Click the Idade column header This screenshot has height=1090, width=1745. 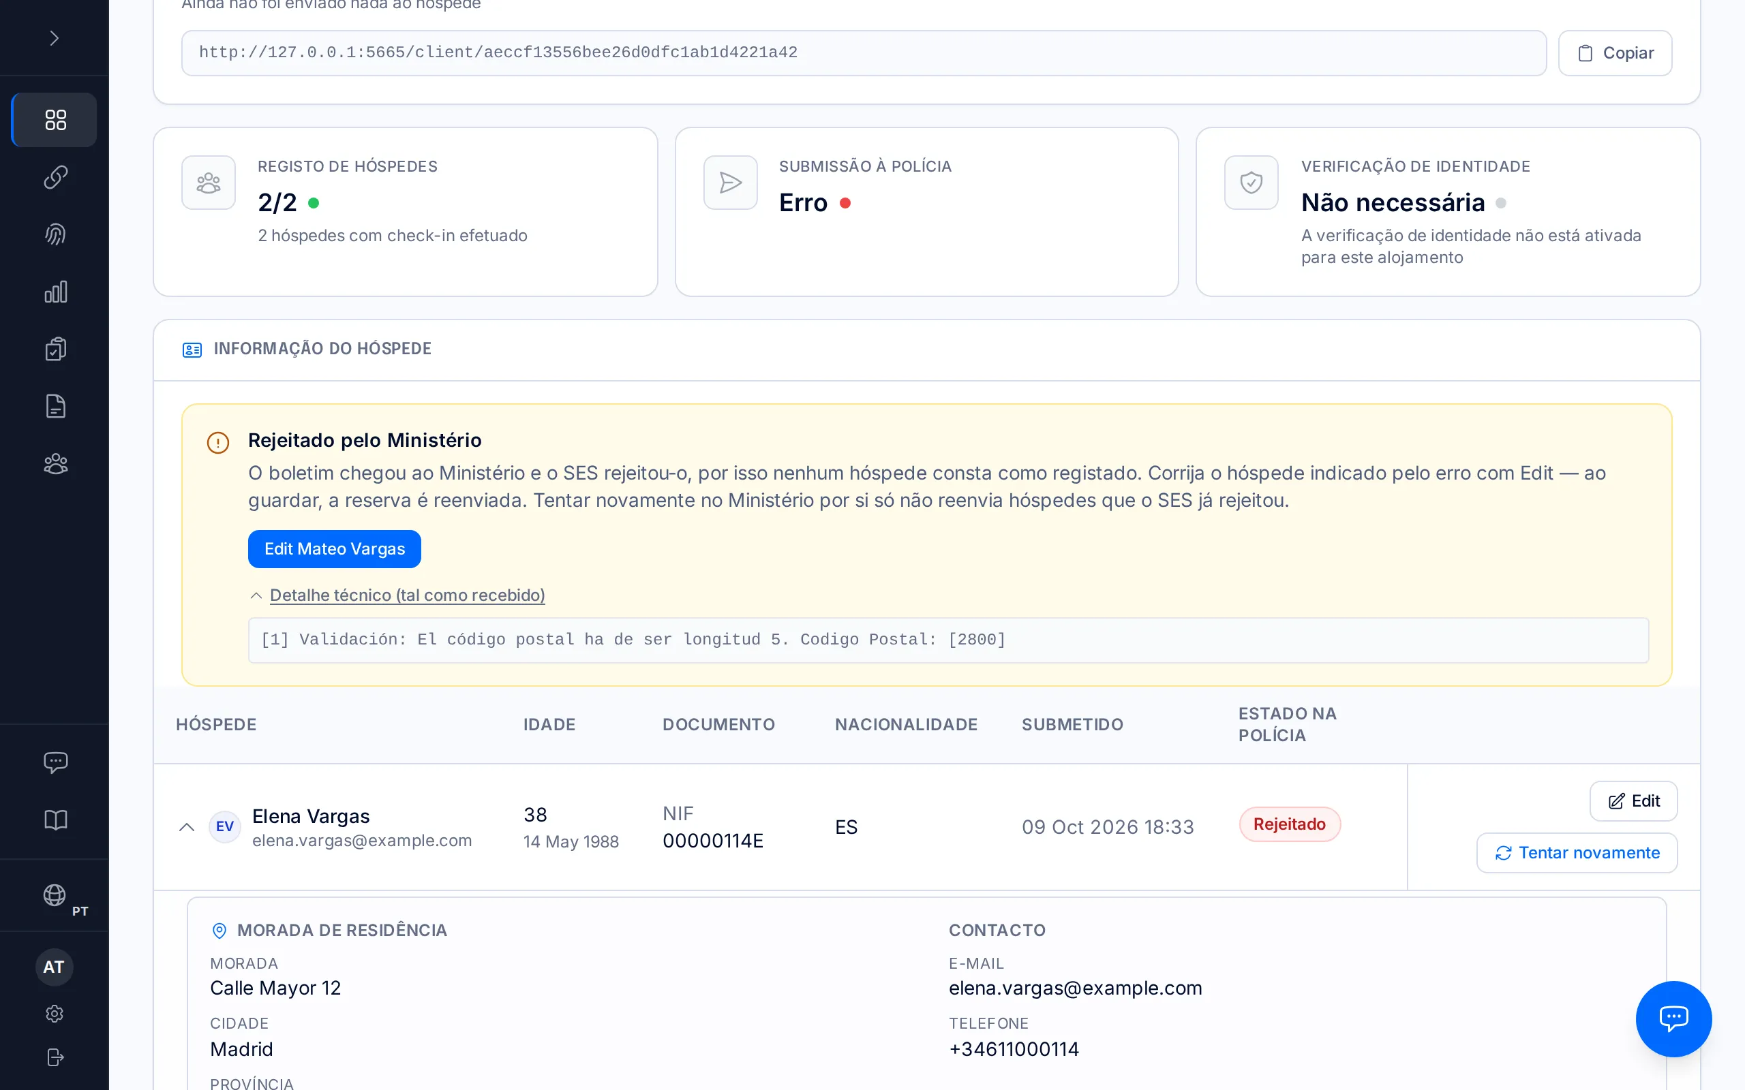click(x=549, y=724)
